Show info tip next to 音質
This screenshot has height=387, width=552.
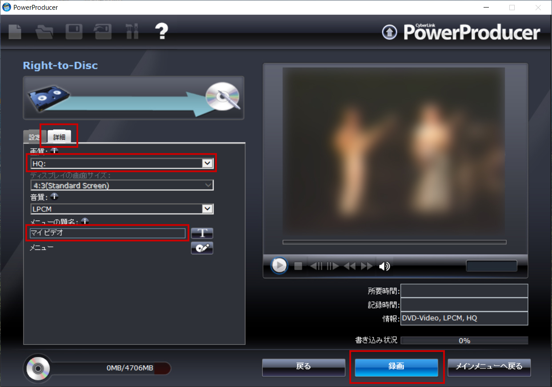pos(54,197)
